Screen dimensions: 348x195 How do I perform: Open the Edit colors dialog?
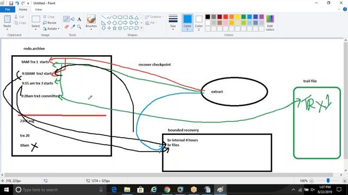click(x=270, y=23)
